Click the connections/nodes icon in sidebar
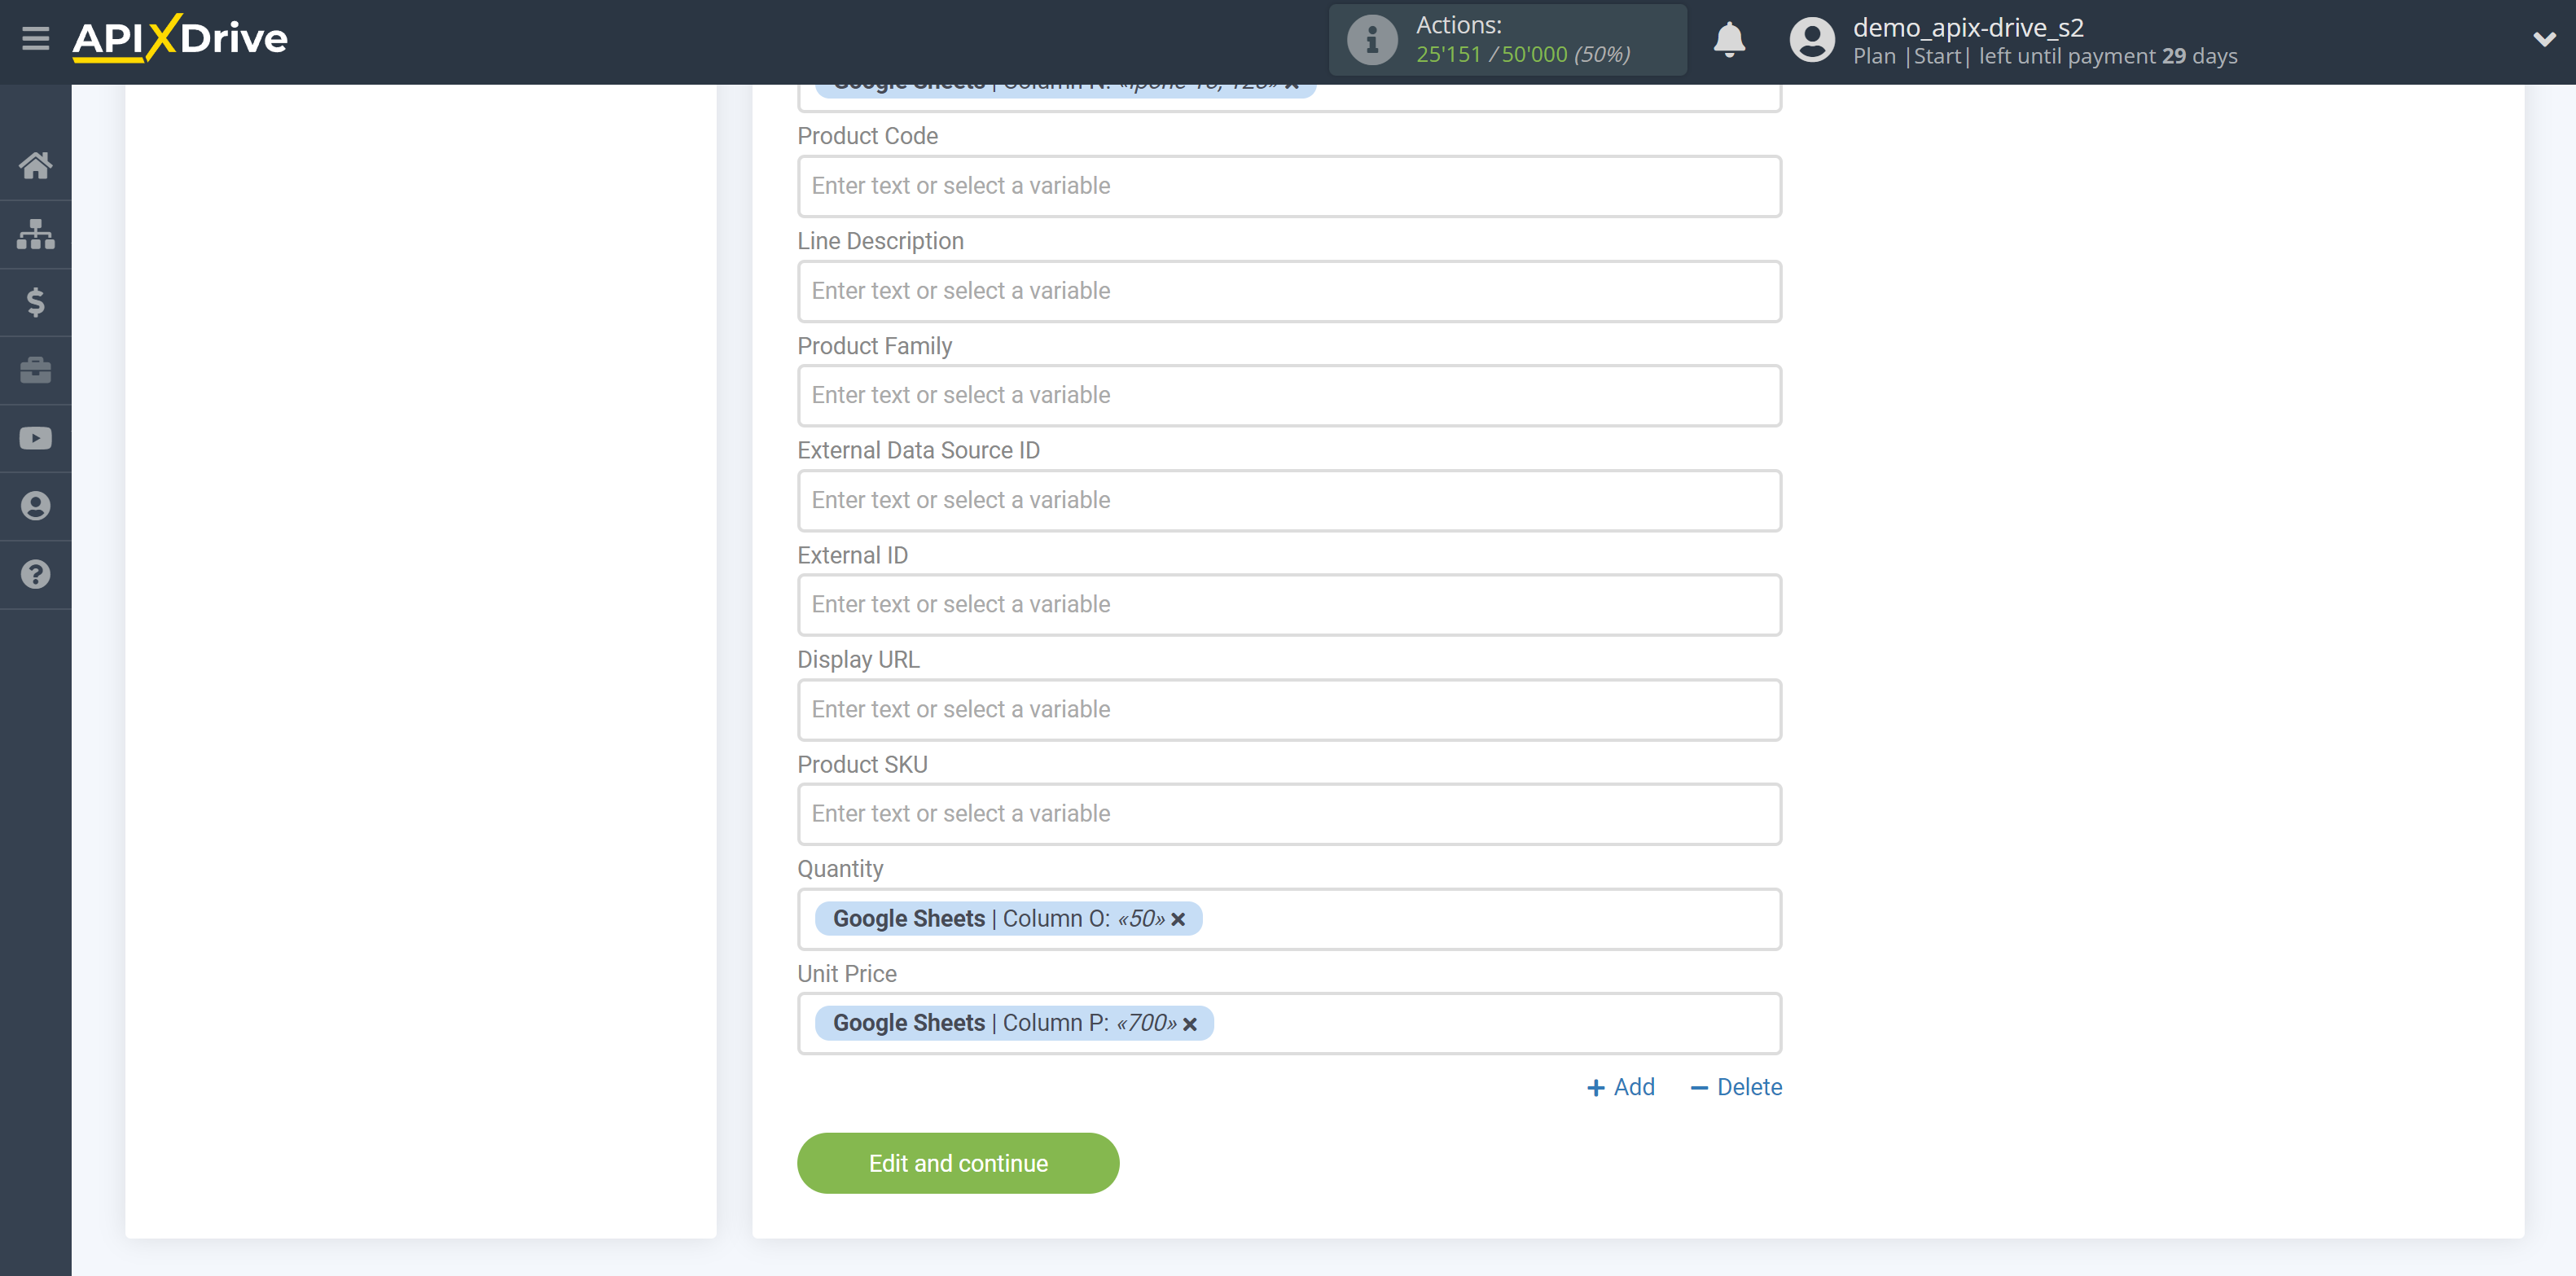The height and width of the screenshot is (1276, 2576). 34,233
